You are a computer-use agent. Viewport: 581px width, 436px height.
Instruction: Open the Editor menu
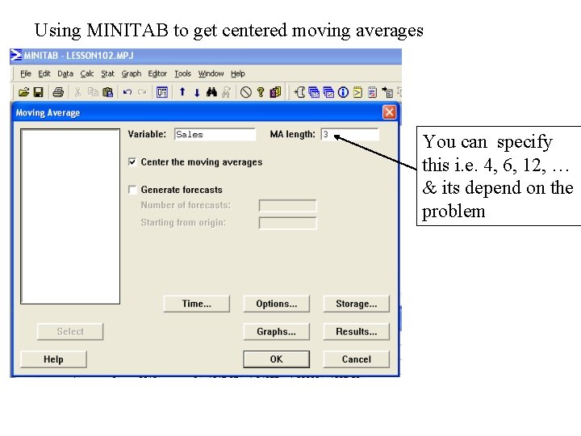[157, 73]
